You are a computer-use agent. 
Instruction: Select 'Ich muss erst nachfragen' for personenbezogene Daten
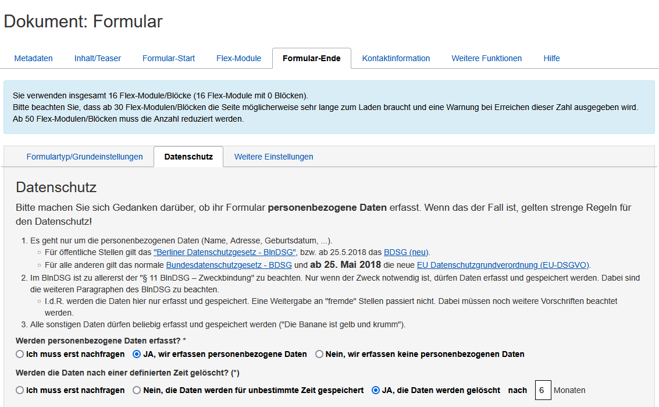[x=17, y=353]
